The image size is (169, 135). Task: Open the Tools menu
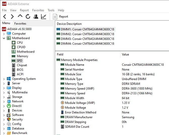click(x=51, y=10)
